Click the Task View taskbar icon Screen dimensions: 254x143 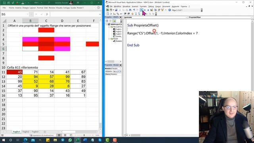pyautogui.click(x=18, y=140)
